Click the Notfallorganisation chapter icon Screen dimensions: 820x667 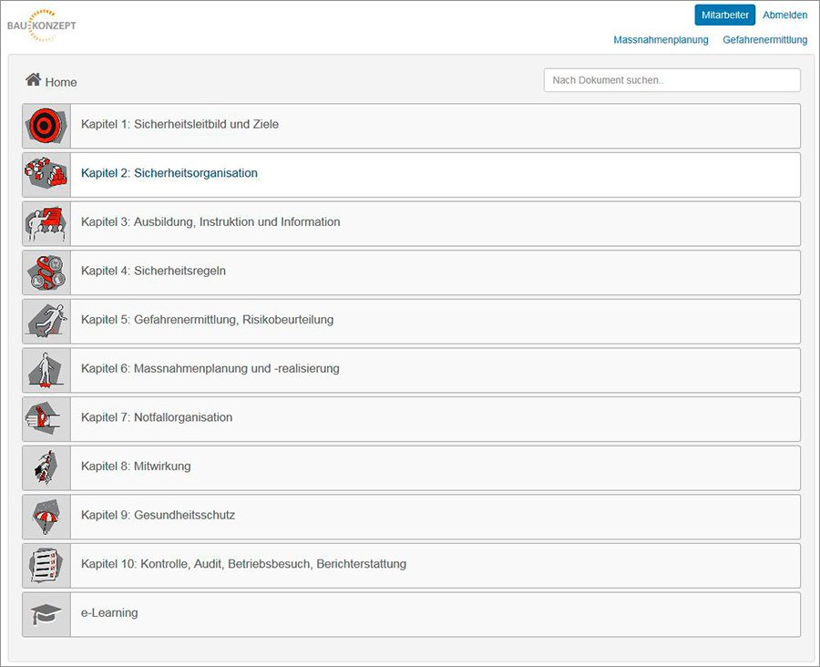[x=46, y=418]
